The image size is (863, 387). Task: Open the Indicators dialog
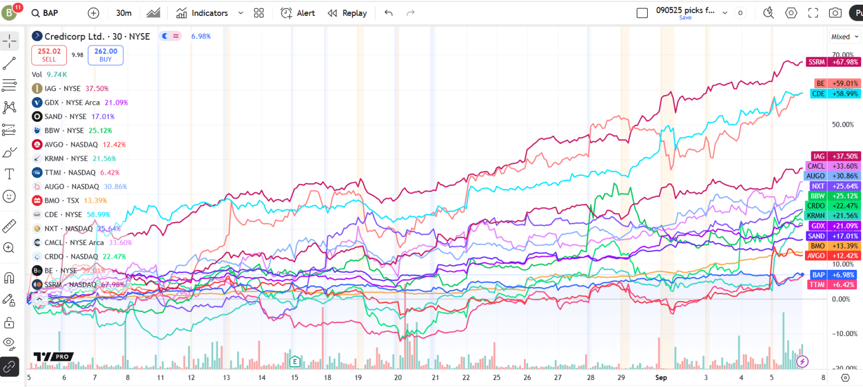point(202,13)
